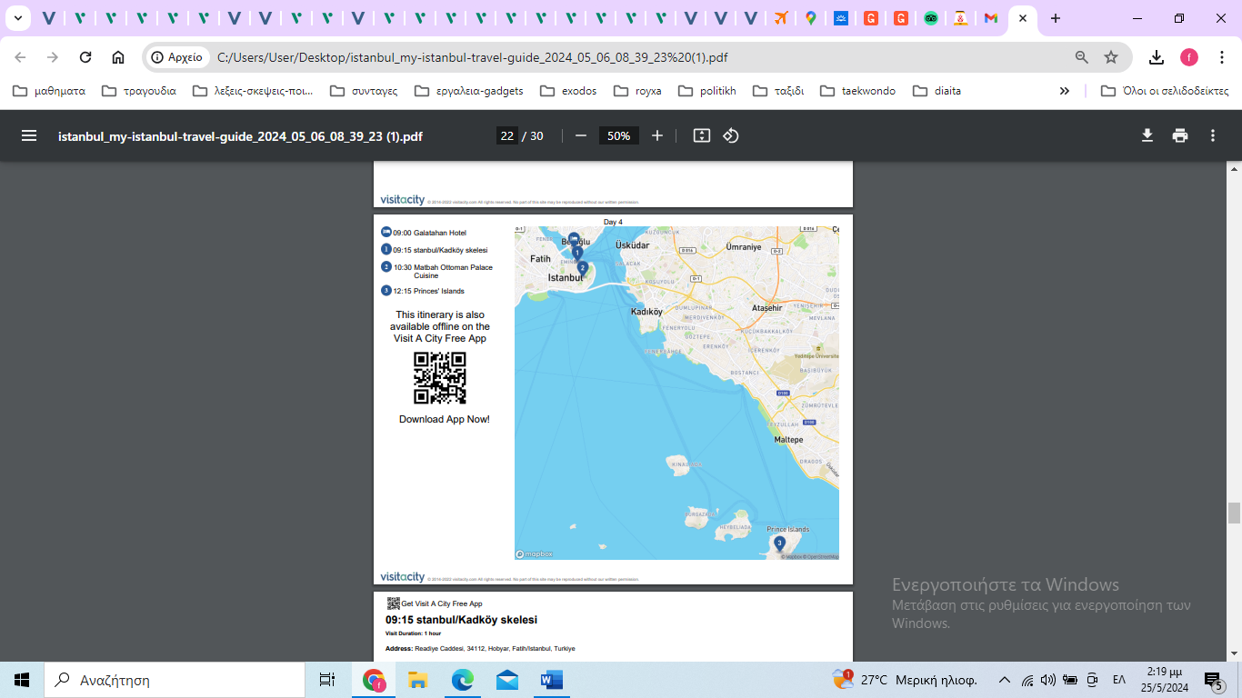
Task: Open the εργαλεια-gadgets bookmarks folder
Action: 469,91
